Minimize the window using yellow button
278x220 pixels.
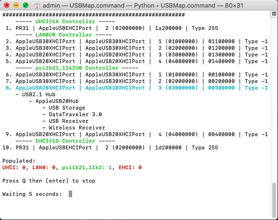16,5
